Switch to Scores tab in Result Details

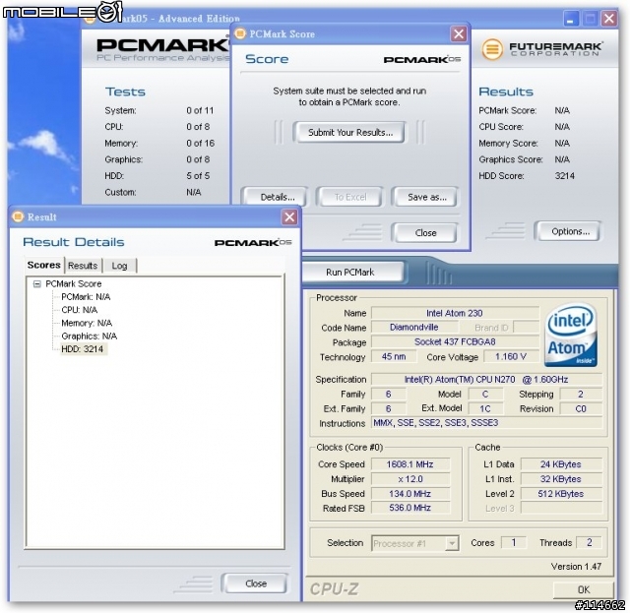pos(43,265)
